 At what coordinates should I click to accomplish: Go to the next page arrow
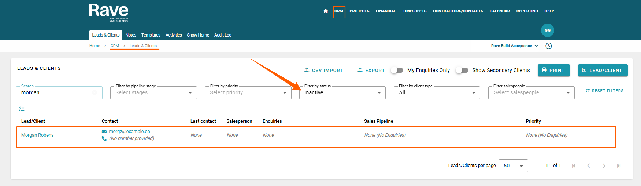click(x=604, y=166)
